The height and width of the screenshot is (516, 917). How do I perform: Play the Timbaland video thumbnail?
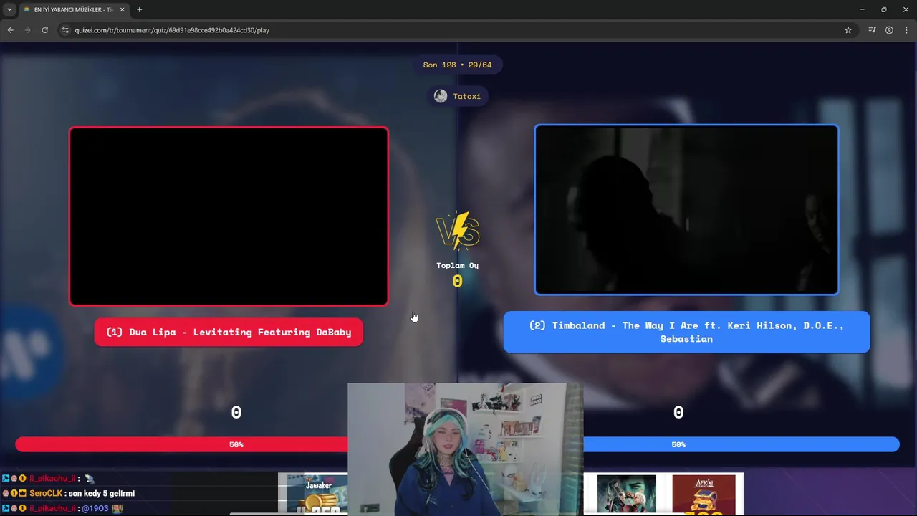[x=686, y=210]
